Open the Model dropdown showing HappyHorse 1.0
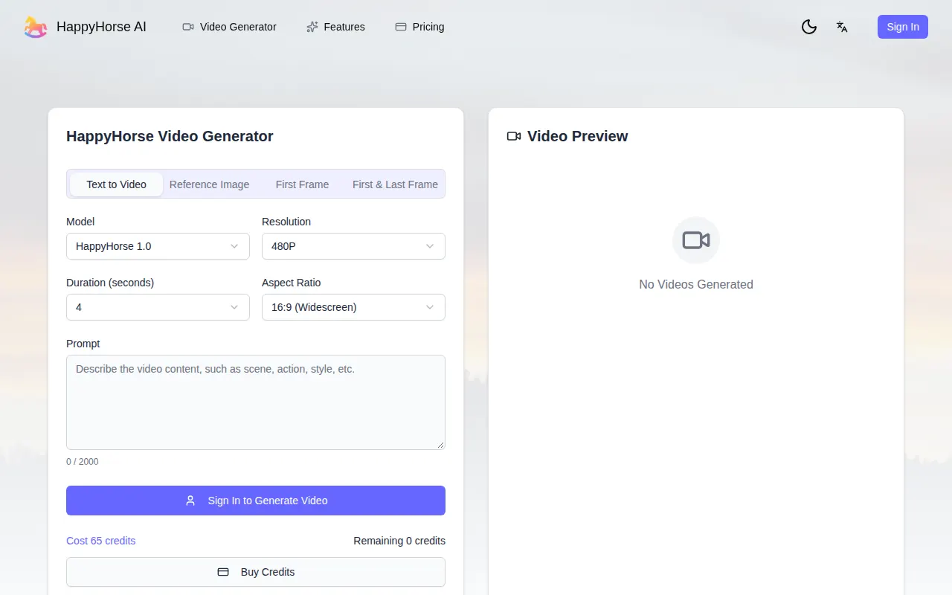952x595 pixels. point(158,246)
